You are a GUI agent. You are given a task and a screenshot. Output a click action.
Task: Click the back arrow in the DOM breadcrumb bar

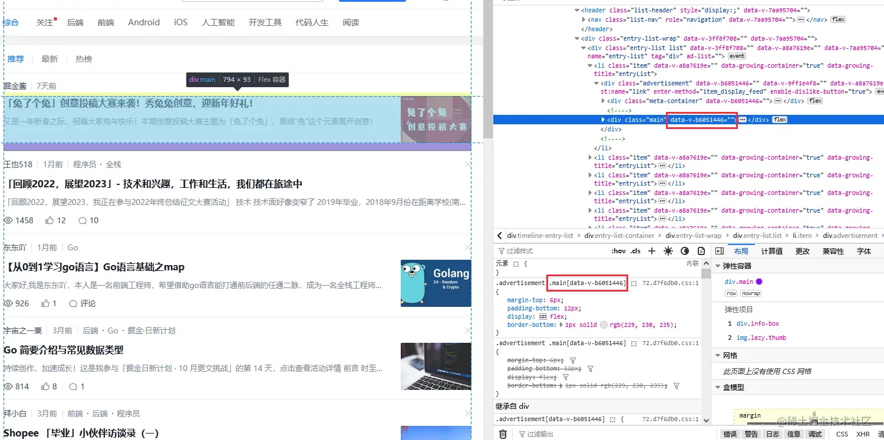[499, 235]
